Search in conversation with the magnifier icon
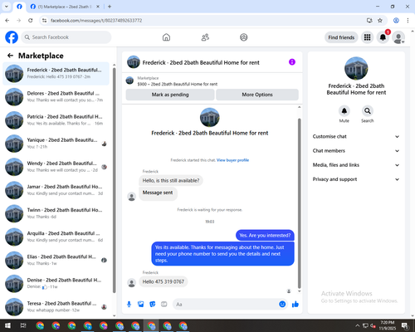This screenshot has width=415, height=332. coord(368,111)
